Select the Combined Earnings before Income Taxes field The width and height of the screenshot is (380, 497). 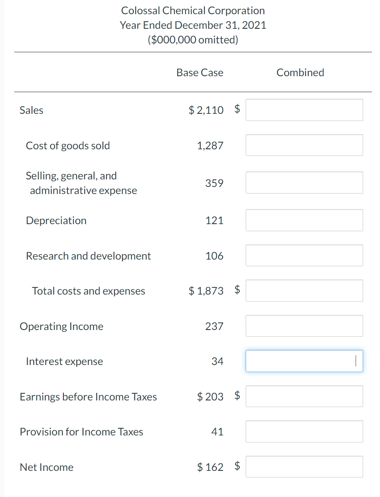(304, 396)
